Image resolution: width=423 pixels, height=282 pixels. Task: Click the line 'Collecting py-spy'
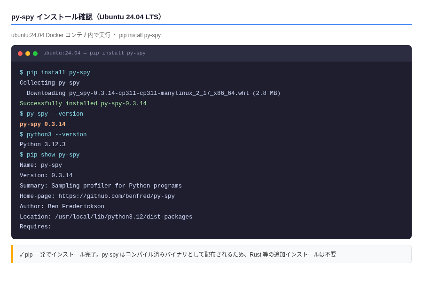(50, 83)
